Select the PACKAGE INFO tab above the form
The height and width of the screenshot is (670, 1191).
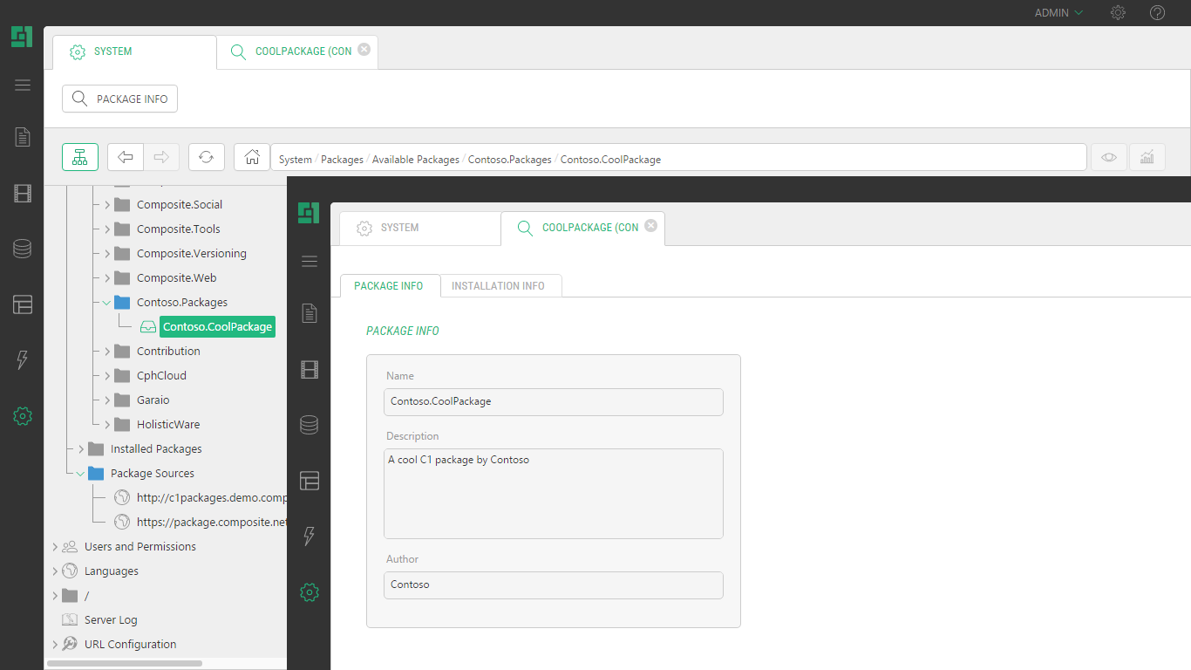click(389, 286)
